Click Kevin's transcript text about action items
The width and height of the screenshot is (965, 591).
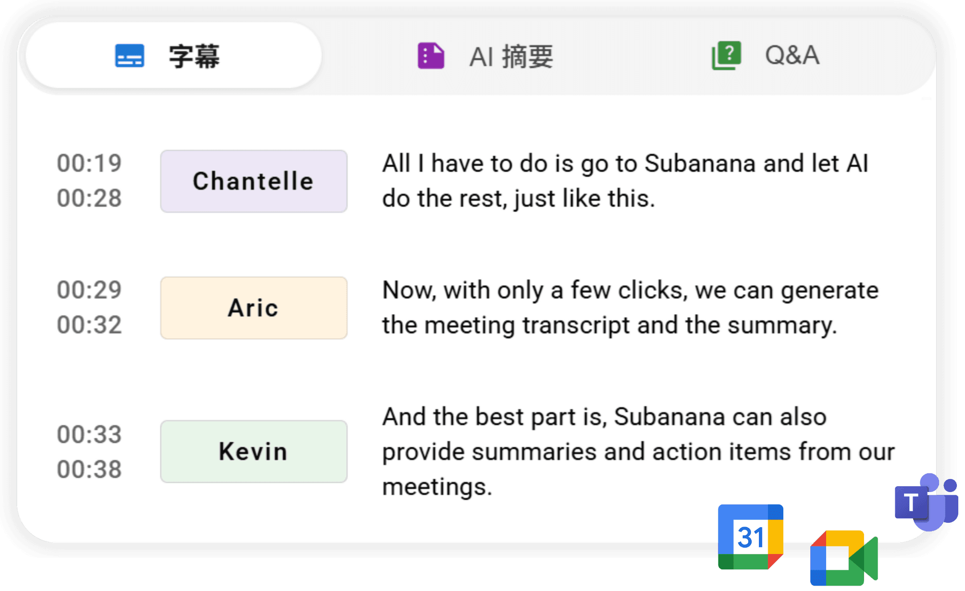pos(634,451)
